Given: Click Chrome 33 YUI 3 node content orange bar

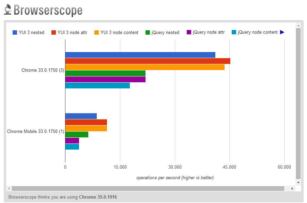Looking at the screenshot, I should coord(145,67).
